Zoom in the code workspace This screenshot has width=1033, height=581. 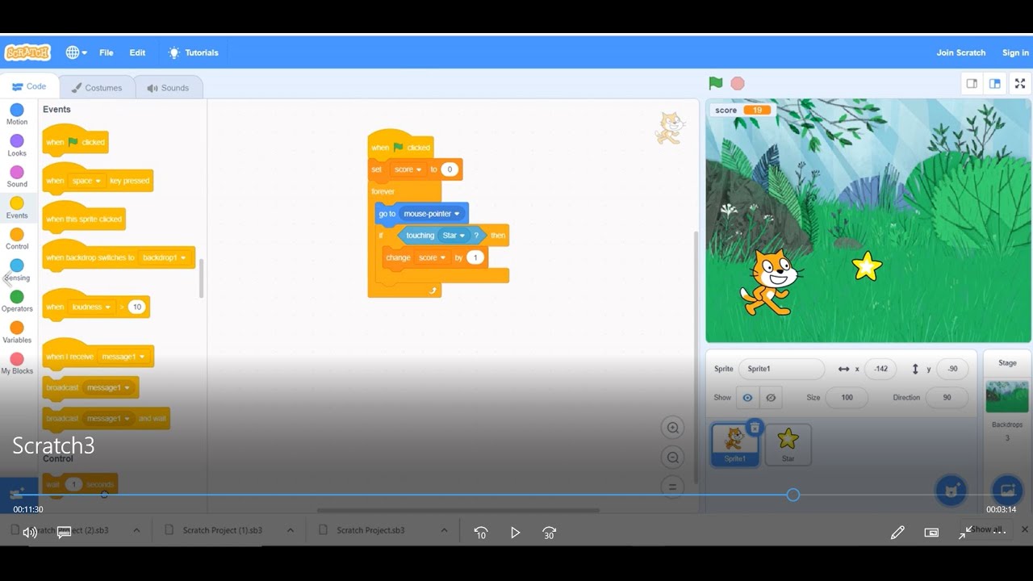coord(671,428)
